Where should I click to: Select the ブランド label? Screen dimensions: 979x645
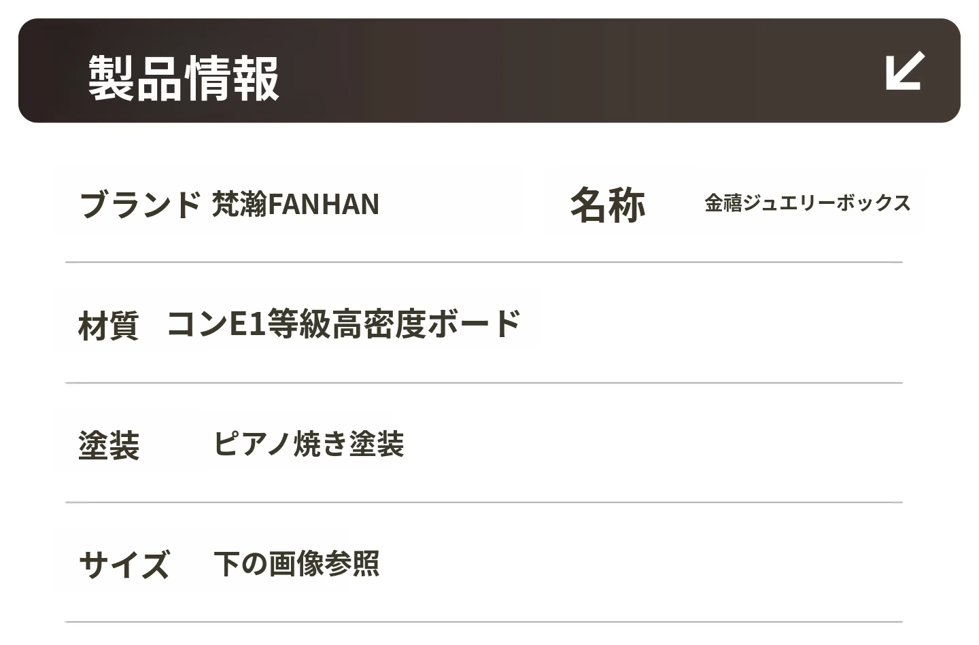[x=140, y=204]
